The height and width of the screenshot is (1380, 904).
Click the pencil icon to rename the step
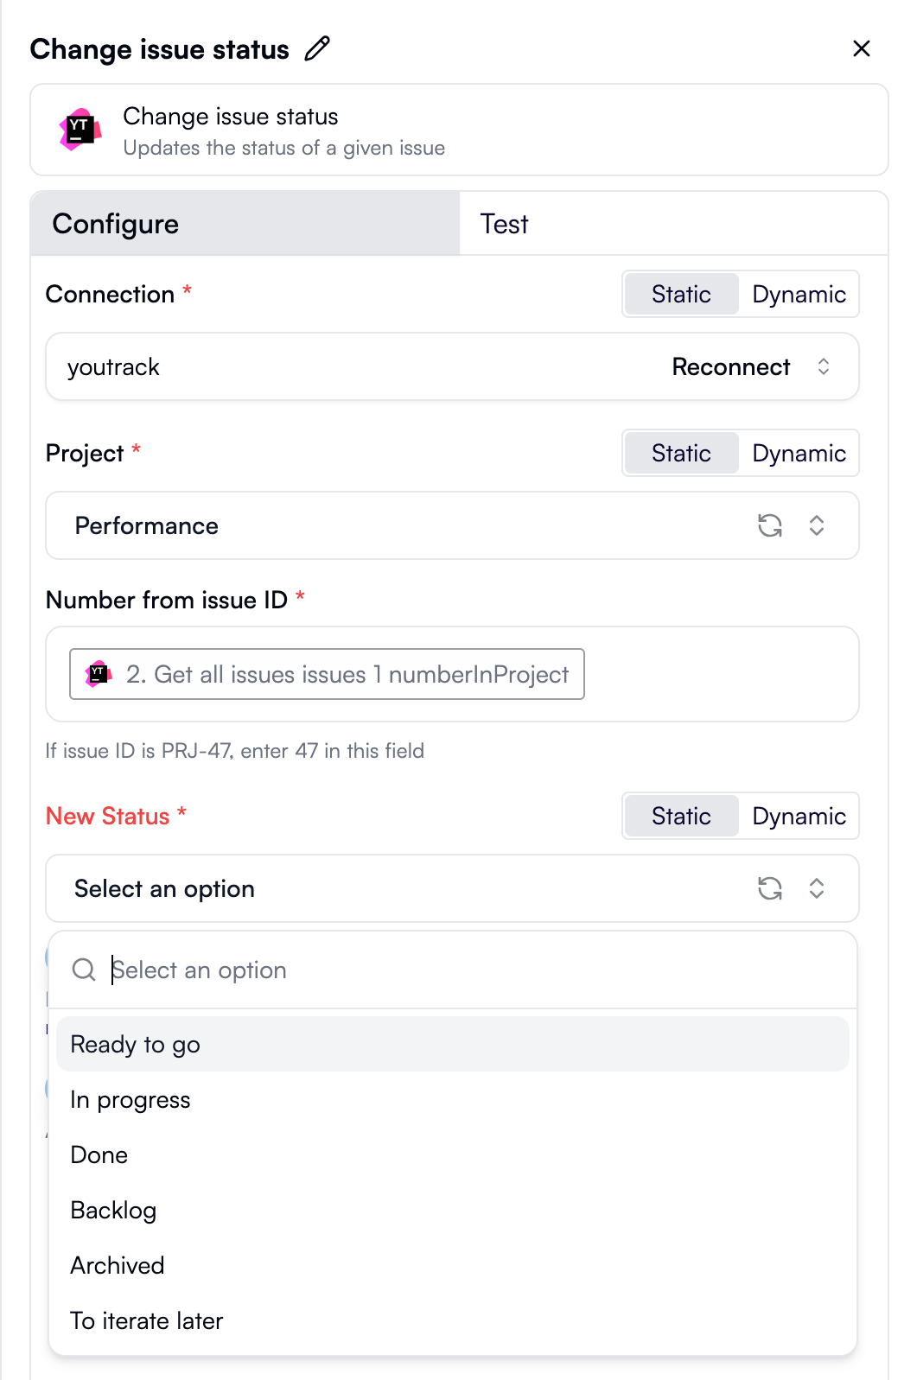[x=318, y=48]
